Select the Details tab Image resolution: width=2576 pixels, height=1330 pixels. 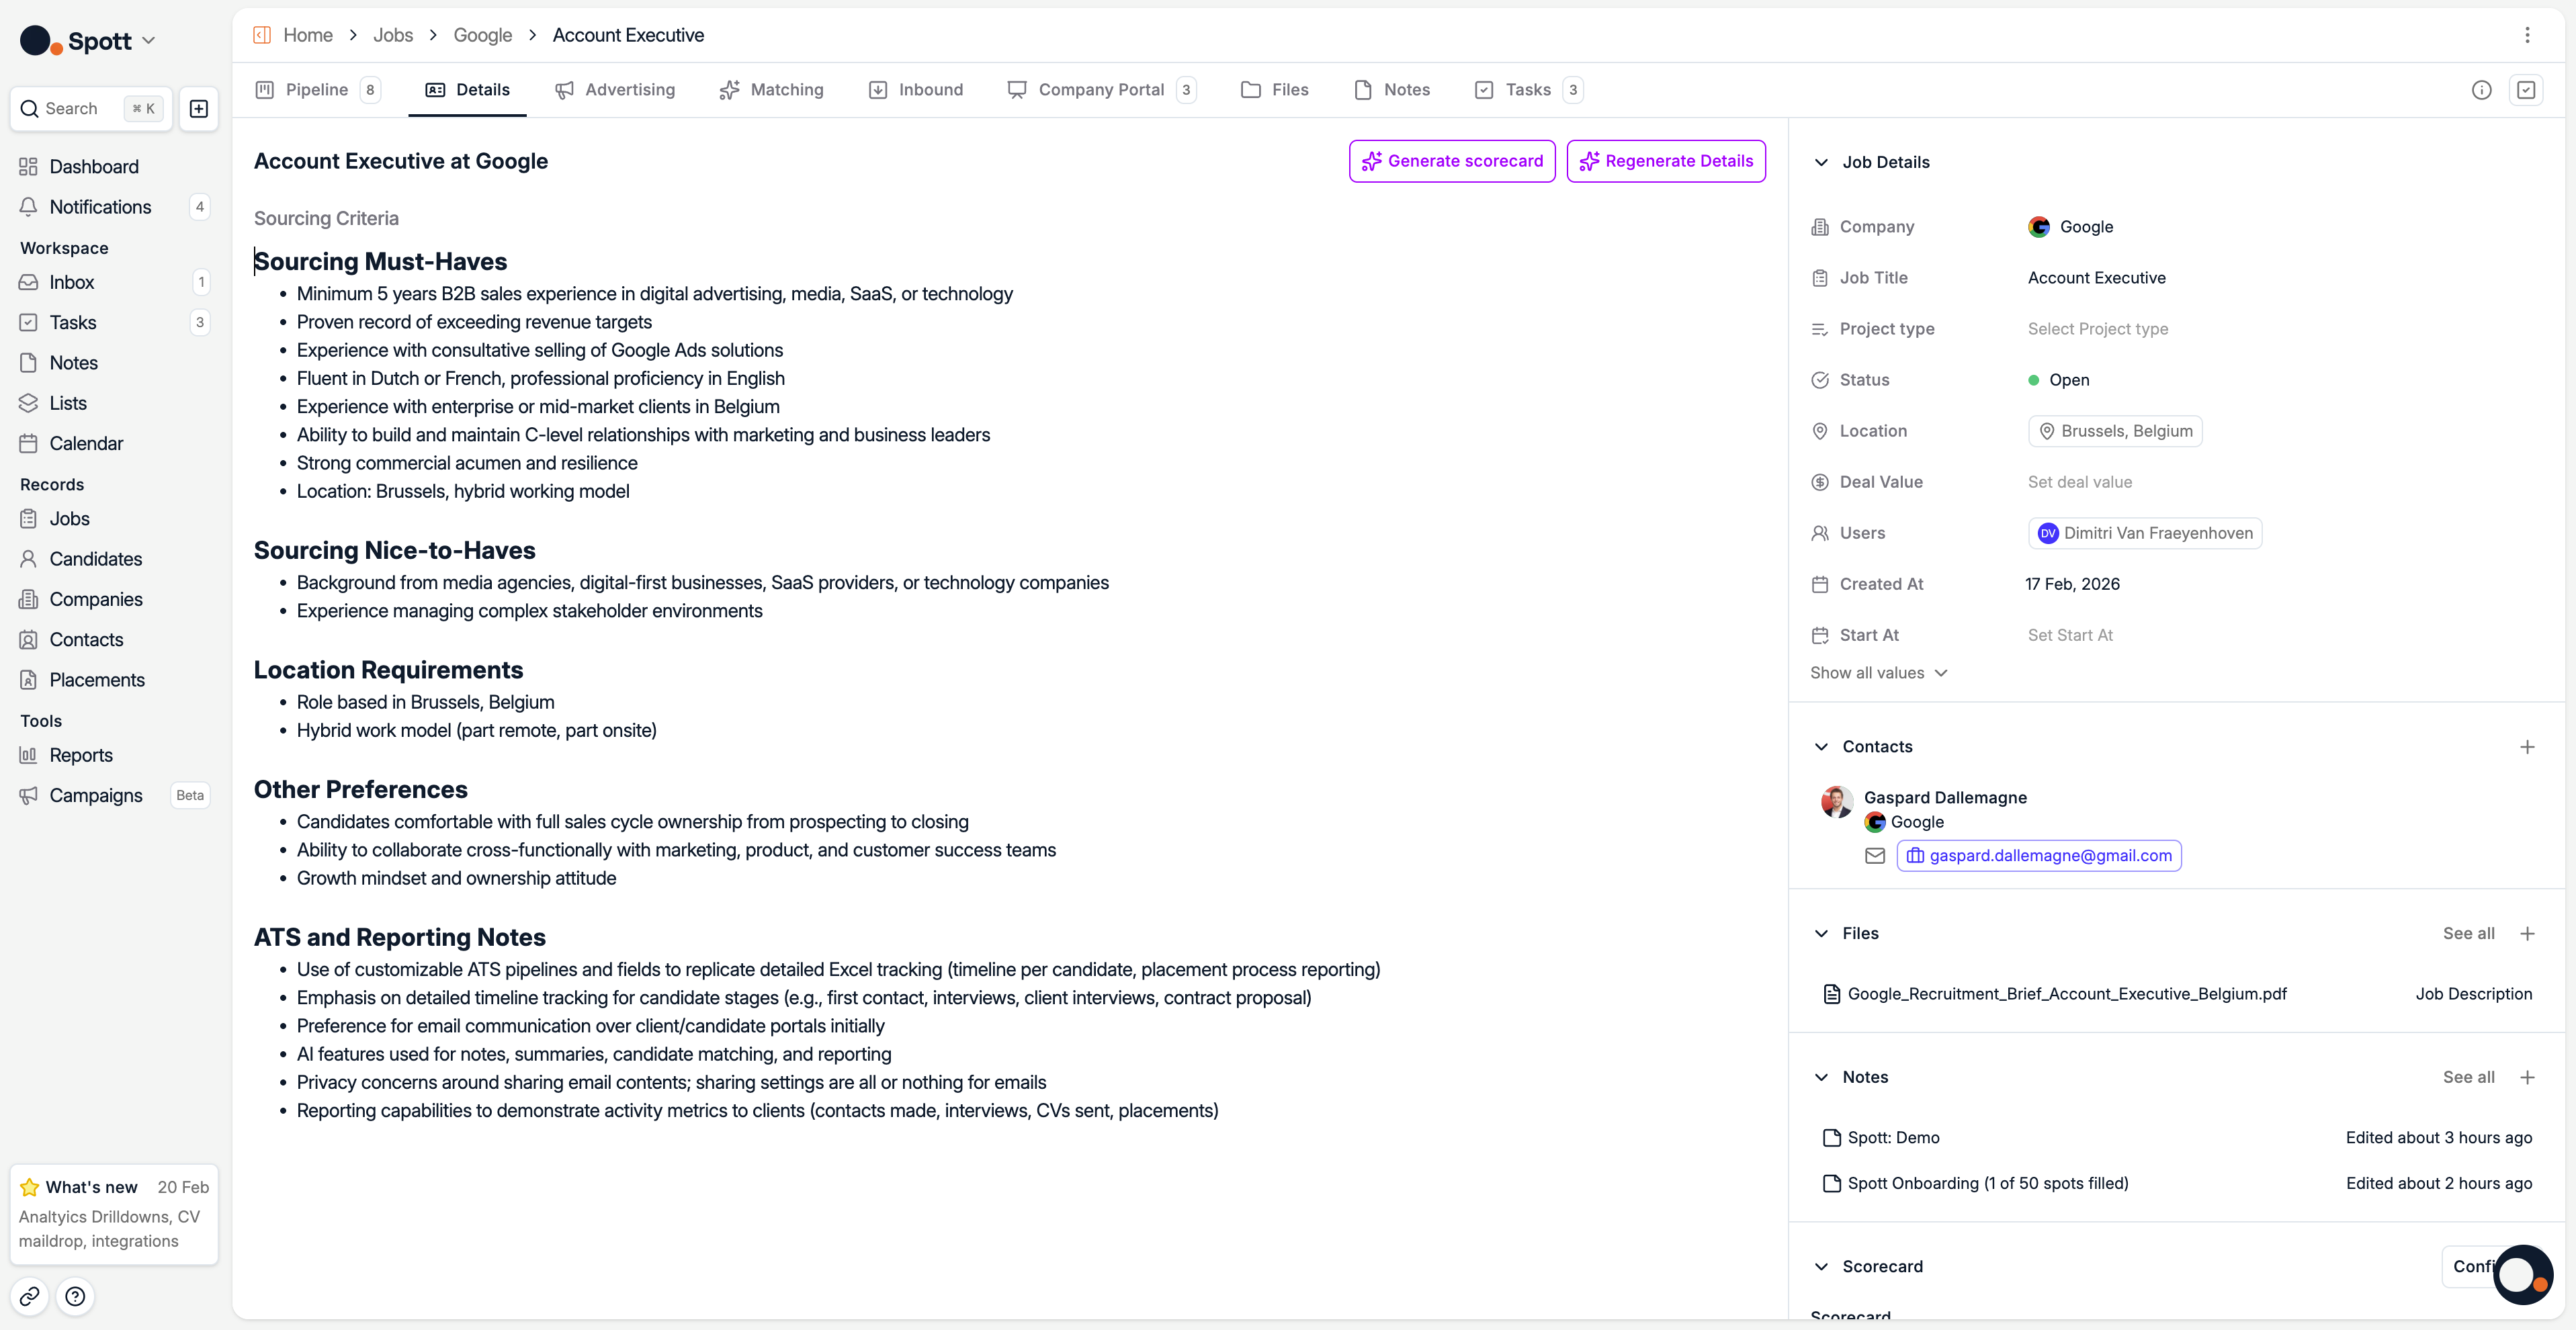(x=467, y=90)
